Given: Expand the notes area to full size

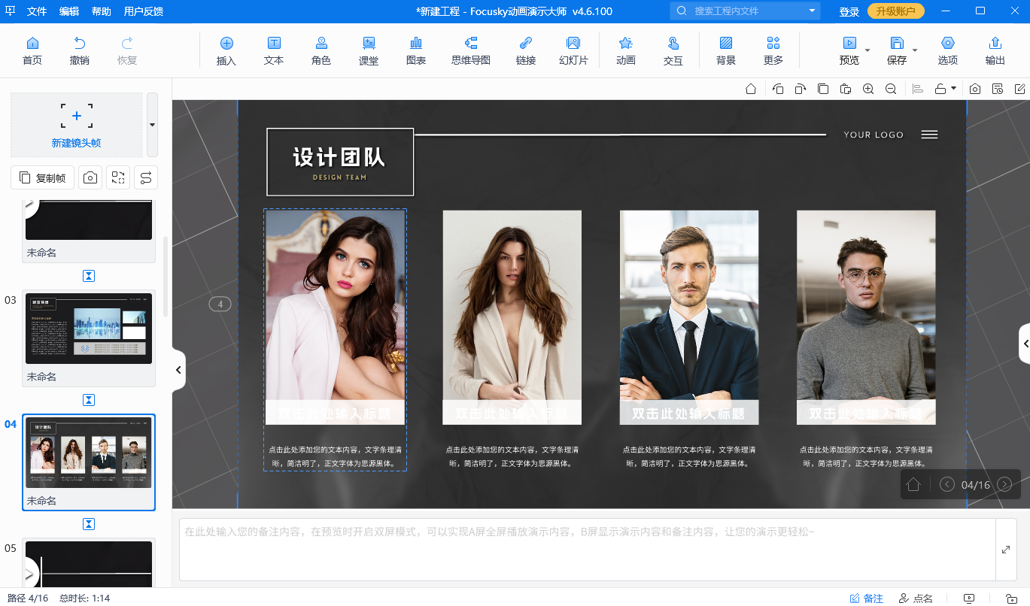Looking at the screenshot, I should pos(1006,550).
